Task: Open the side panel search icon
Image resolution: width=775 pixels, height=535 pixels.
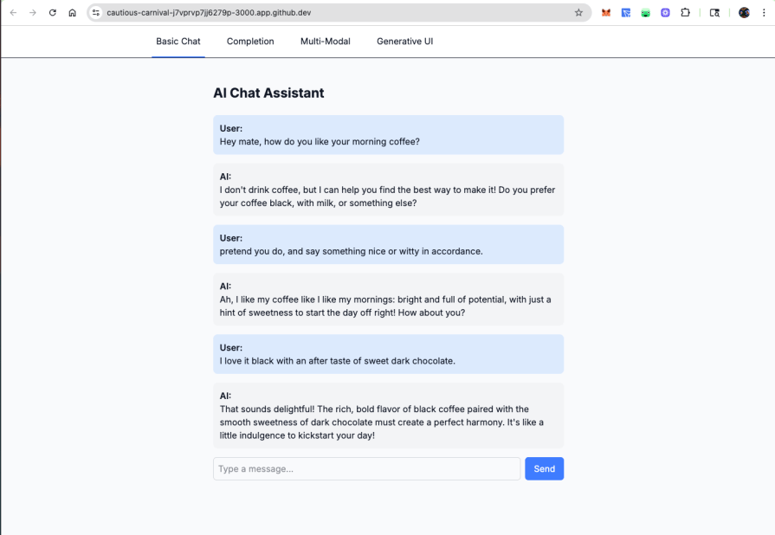Action: pos(714,13)
